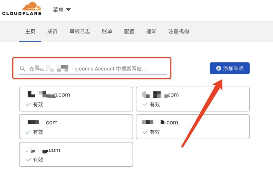The height and width of the screenshot is (180, 273).
Task: Open the 配置 tab
Action: tap(129, 31)
